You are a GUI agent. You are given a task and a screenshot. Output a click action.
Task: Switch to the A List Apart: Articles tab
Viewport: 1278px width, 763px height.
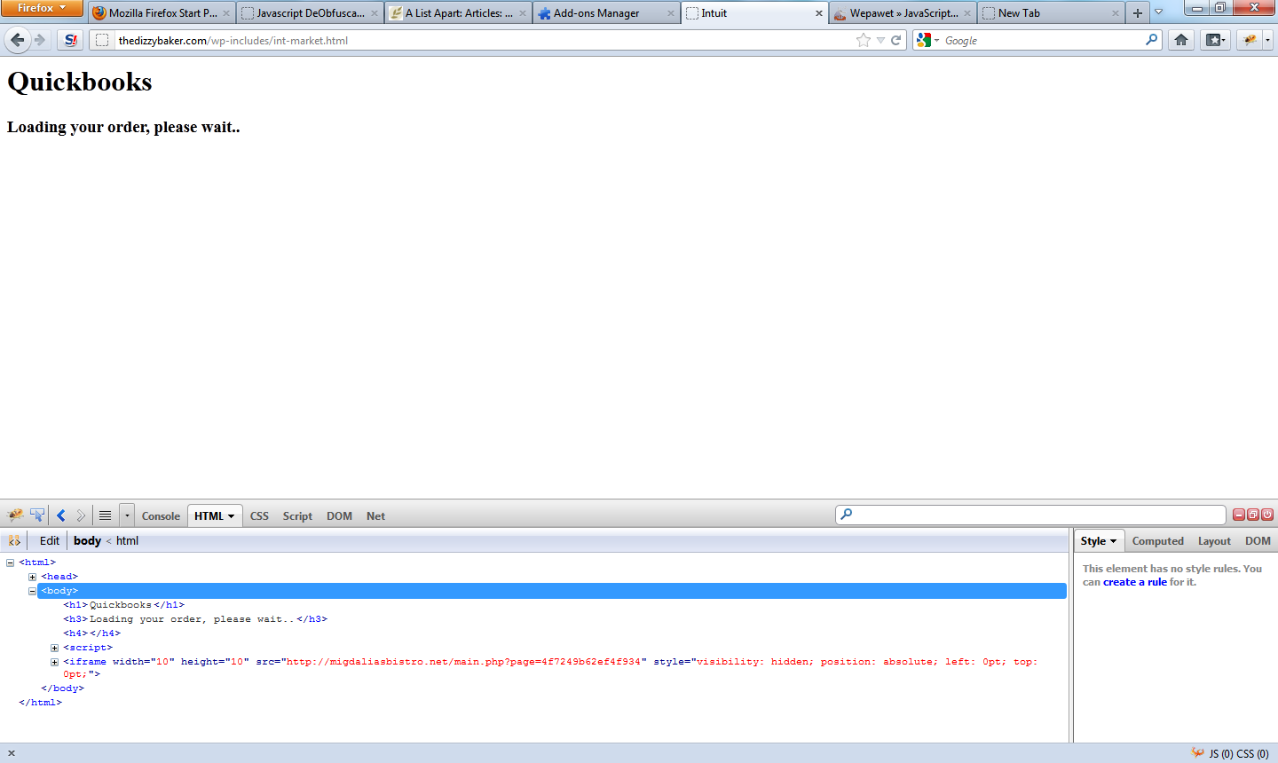(x=458, y=13)
